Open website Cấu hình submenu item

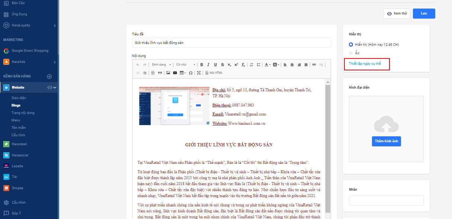click(18, 135)
